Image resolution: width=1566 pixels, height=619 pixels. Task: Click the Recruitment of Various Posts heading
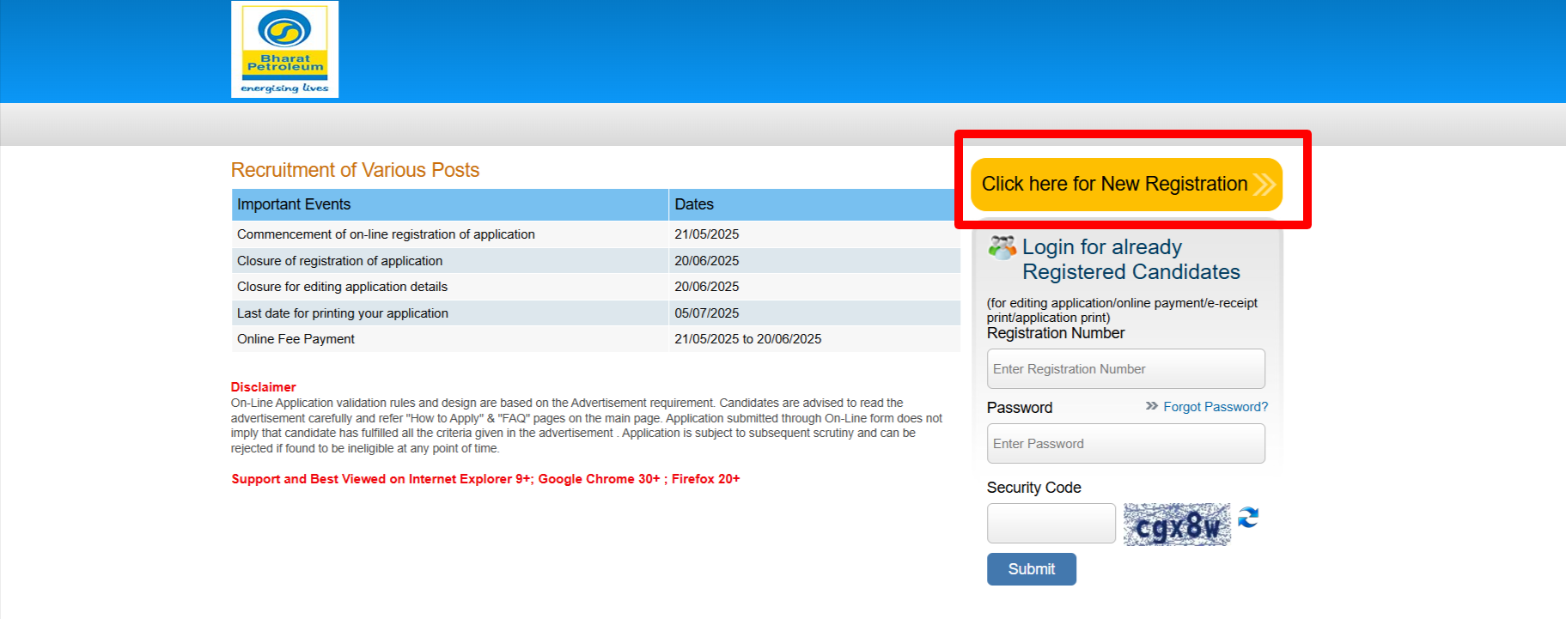355,170
